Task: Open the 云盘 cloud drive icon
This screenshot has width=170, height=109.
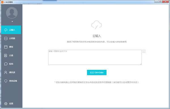Action: point(6,55)
